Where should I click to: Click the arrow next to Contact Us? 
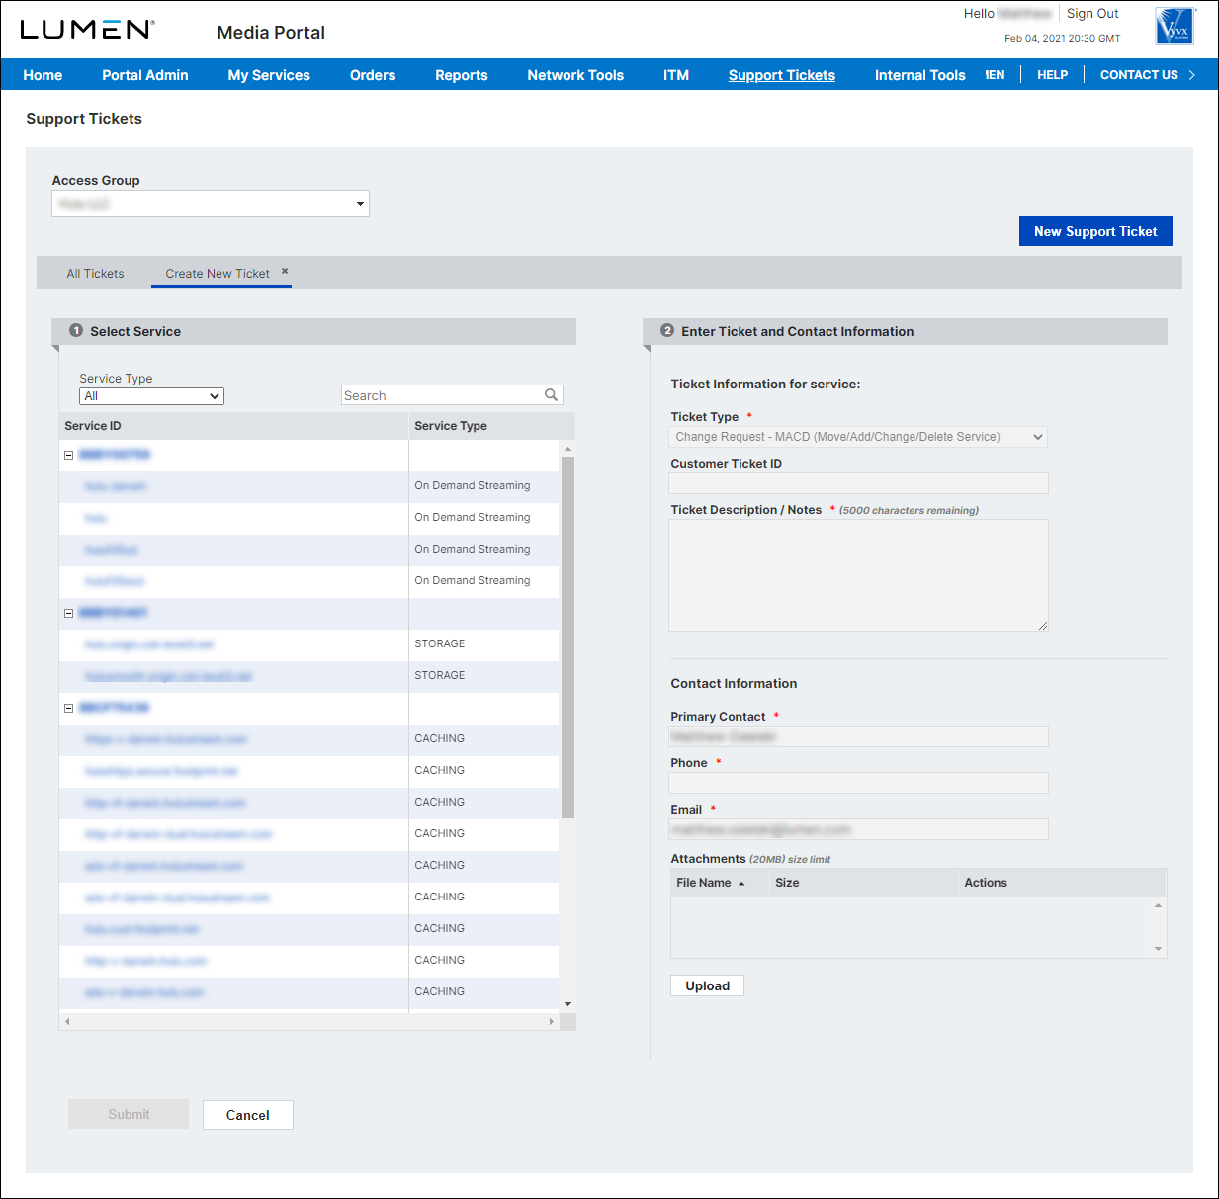[x=1192, y=75]
